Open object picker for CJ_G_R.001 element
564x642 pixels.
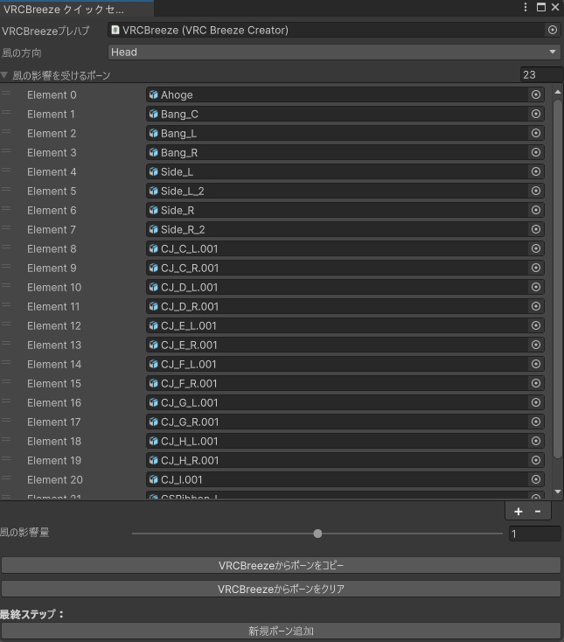[536, 422]
